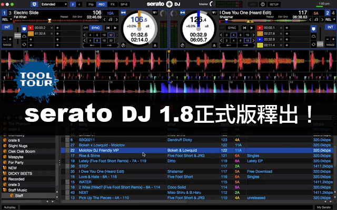This screenshot has height=210, width=337.
Task: Adjust deck 1 pitch slider
Action: (17, 36)
